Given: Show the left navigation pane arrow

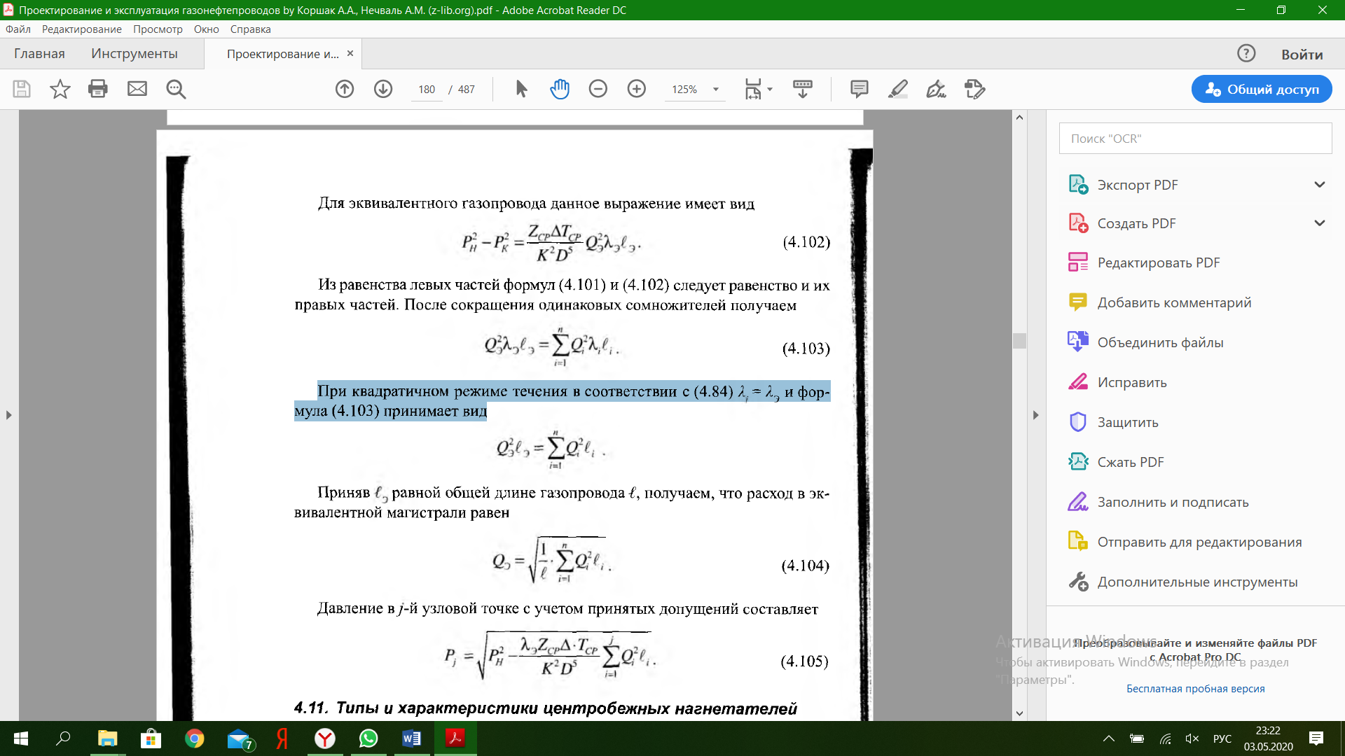Looking at the screenshot, I should (x=8, y=415).
